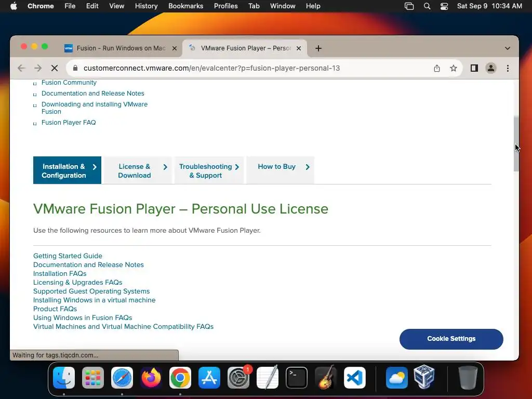
Task: Select the VMware Fusion Player browser tab
Action: (x=245, y=48)
